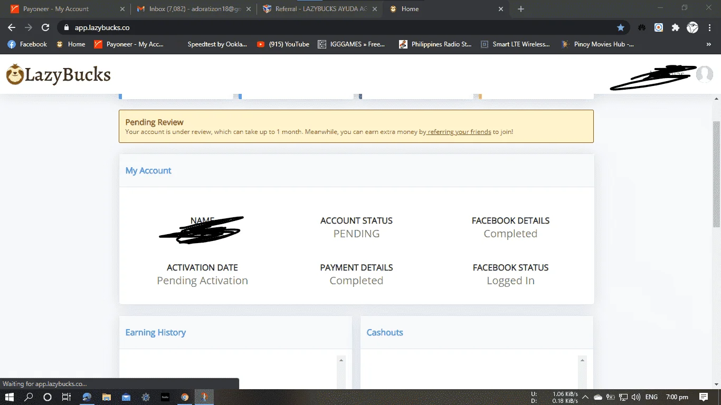Screen dimensions: 721x405
Task: Expand the hidden system tray icons
Action: click(585, 397)
